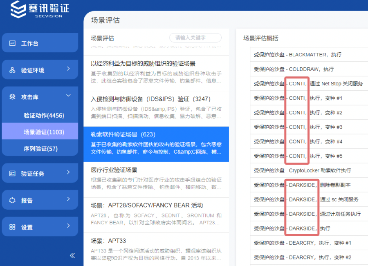Open the 报告 menu label

(x=27, y=200)
